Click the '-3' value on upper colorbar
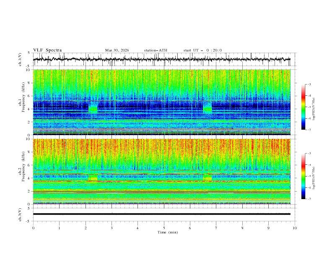The width and height of the screenshot is (332, 256). (x=309, y=84)
